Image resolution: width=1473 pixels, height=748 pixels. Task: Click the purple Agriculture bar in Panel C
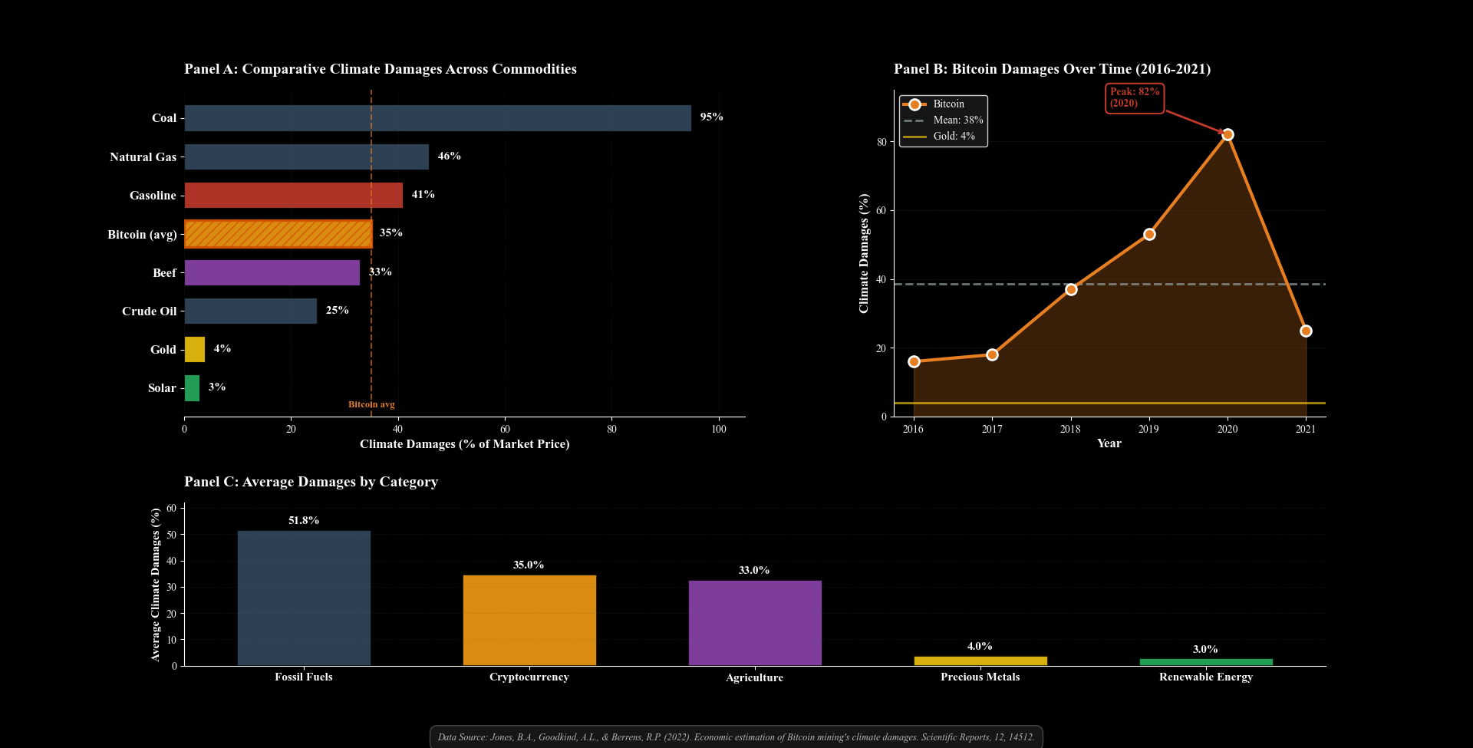click(755, 623)
